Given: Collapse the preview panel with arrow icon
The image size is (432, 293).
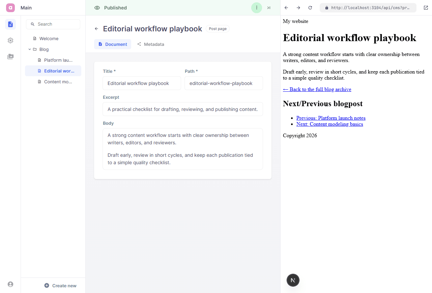Looking at the screenshot, I should click(x=269, y=8).
